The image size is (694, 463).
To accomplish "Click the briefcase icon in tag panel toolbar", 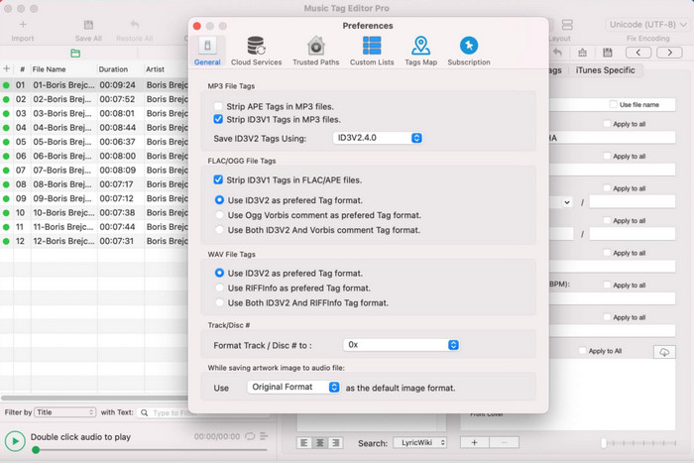I will click(x=583, y=53).
